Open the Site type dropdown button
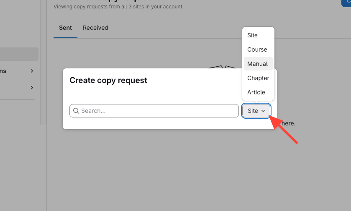Viewport: 351px width, 211px height. [256, 111]
